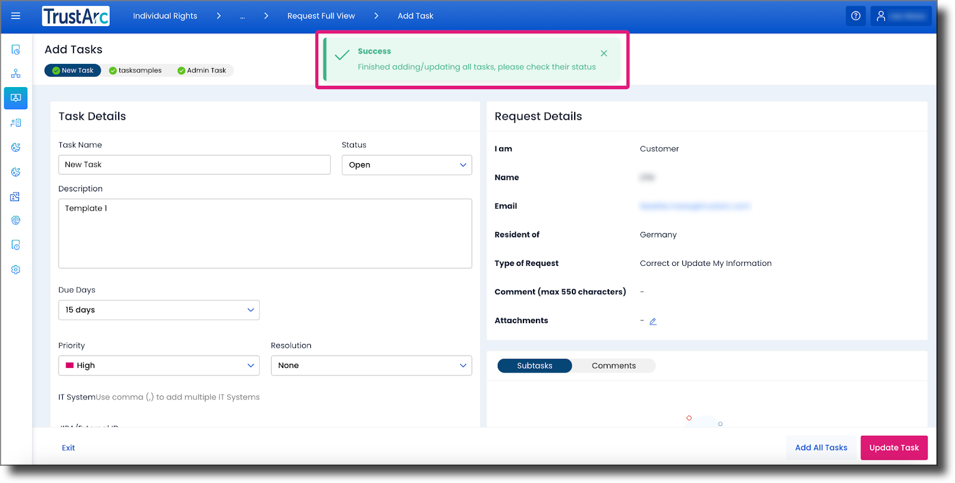Open the user profile menu
Image resolution: width=955 pixels, height=483 pixels.
pos(901,16)
